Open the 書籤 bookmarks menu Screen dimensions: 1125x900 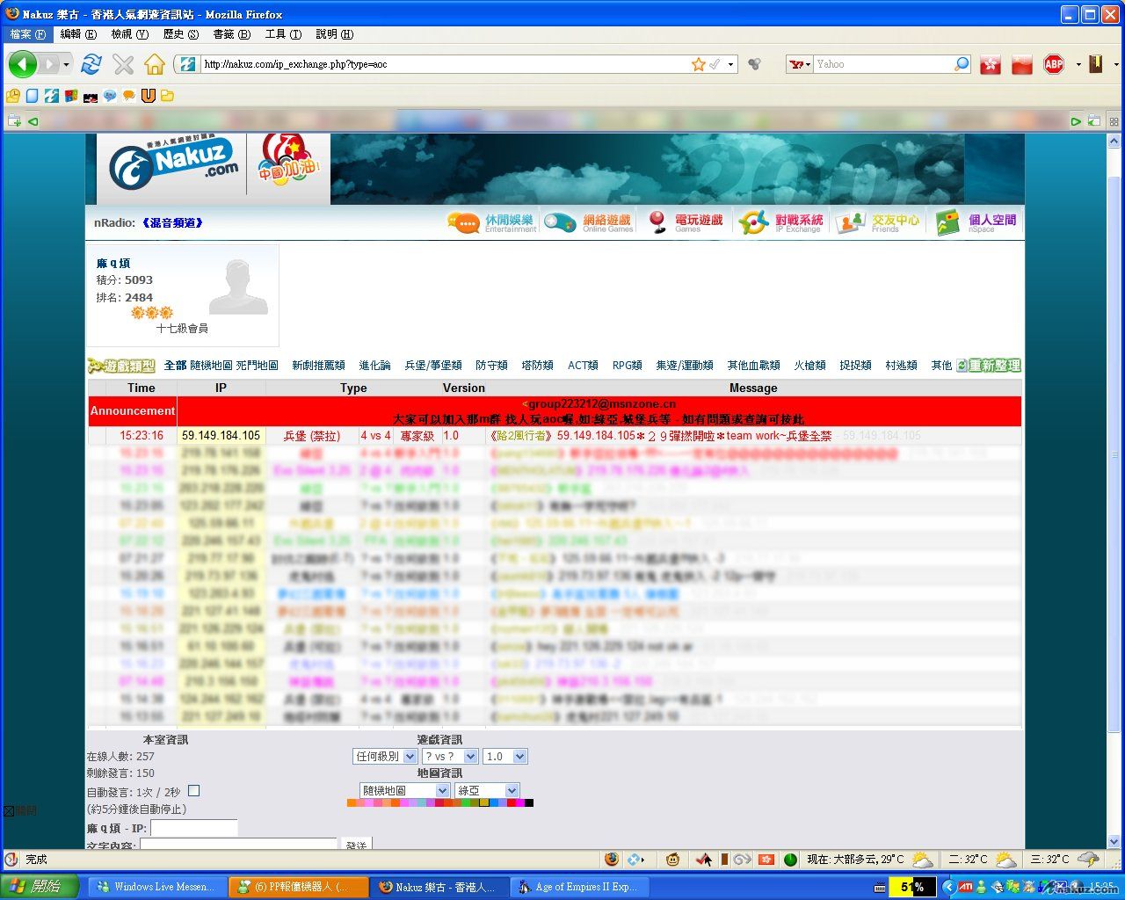(x=231, y=34)
